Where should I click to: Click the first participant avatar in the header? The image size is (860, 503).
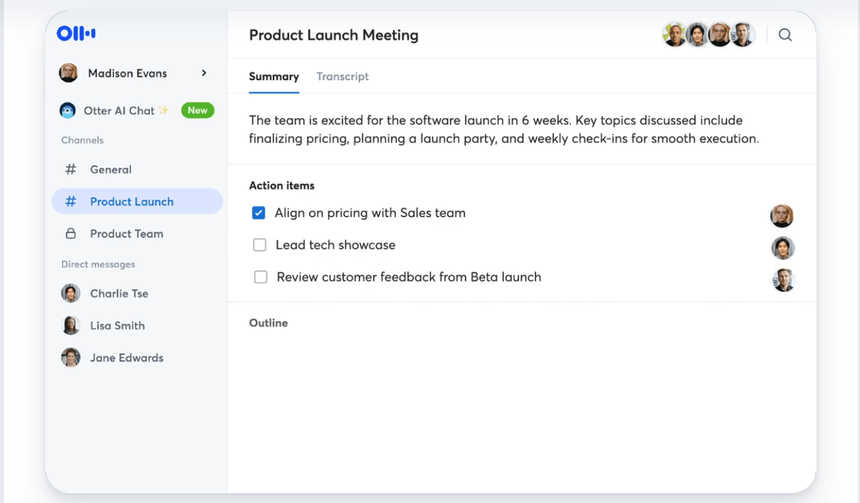[675, 34]
